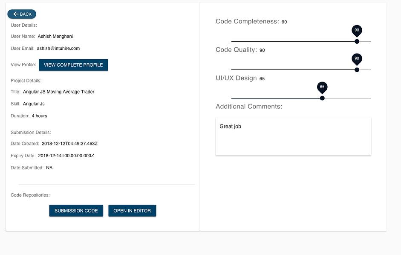
Task: Focus the Additional Comments text box
Action: [293, 136]
